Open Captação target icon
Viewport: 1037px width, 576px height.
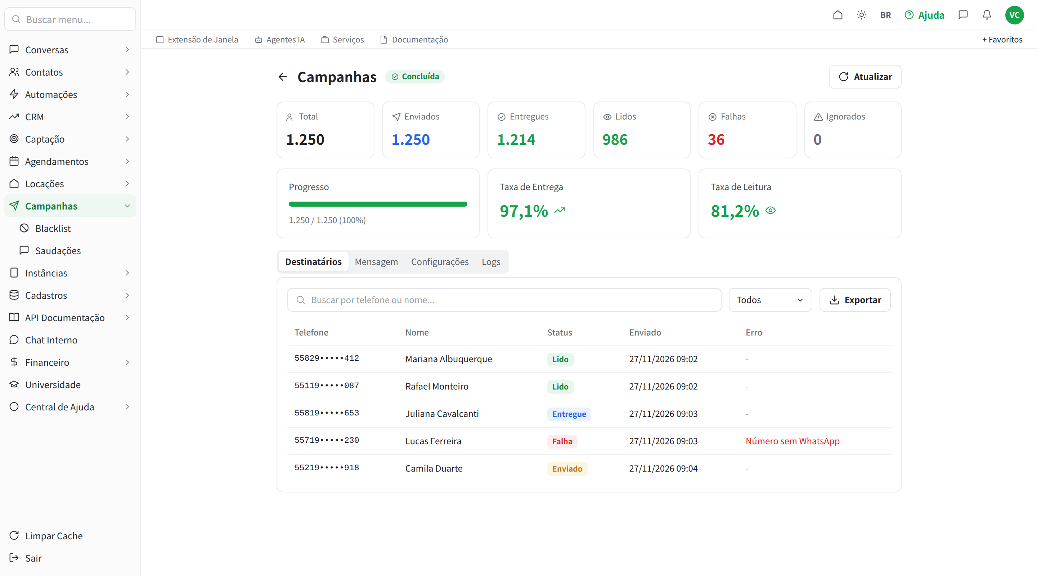click(x=14, y=139)
